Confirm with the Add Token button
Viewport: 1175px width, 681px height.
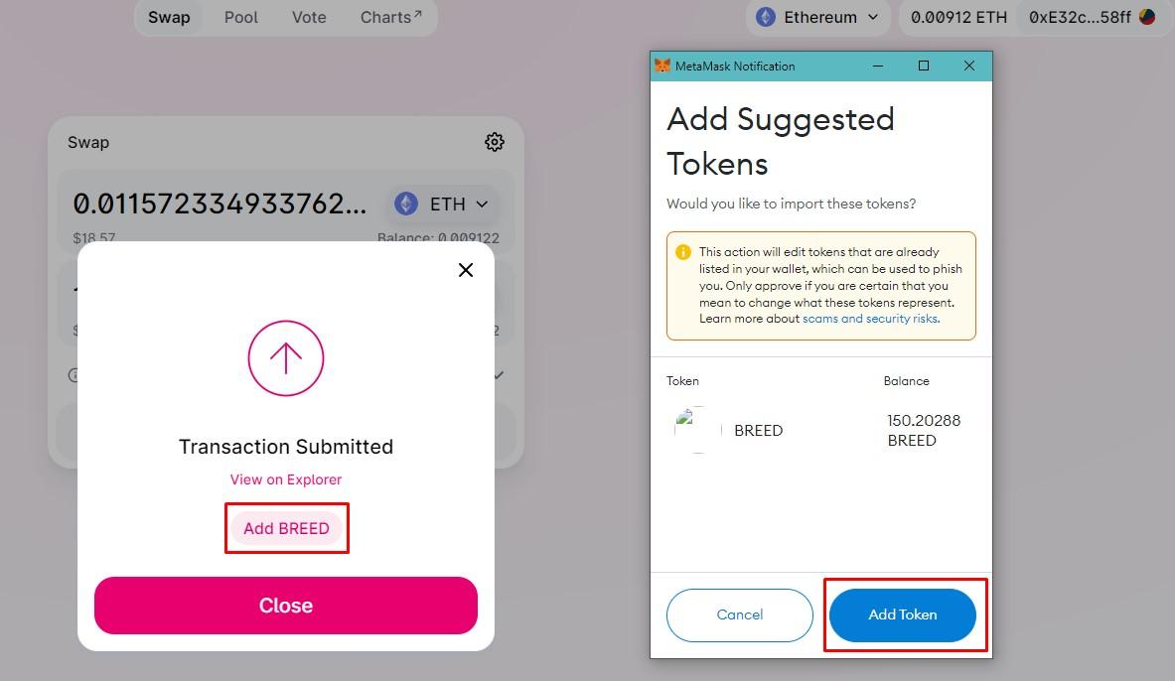point(902,615)
